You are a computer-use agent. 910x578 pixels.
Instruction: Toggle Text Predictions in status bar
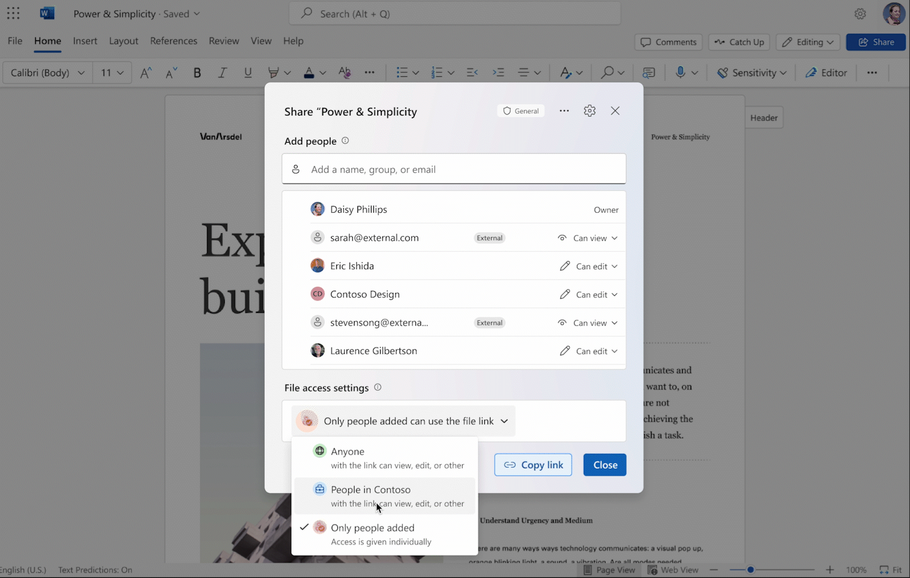click(95, 570)
